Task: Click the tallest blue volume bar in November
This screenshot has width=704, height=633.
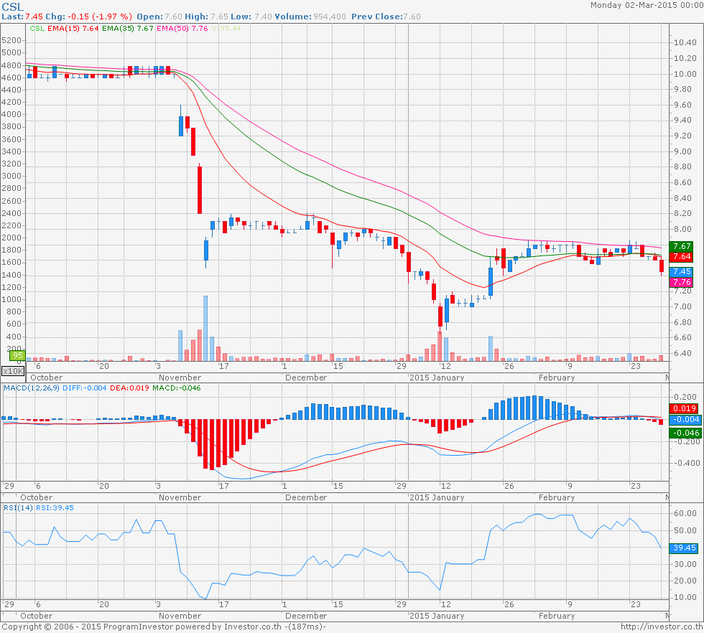Action: pyautogui.click(x=205, y=329)
